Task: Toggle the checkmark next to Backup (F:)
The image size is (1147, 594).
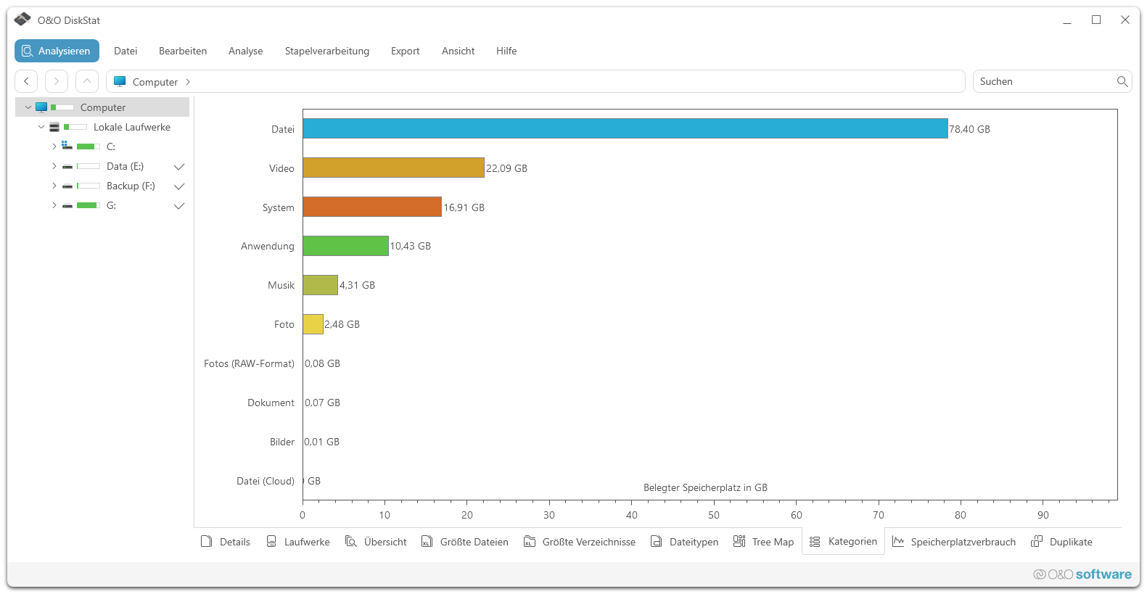Action: [179, 186]
